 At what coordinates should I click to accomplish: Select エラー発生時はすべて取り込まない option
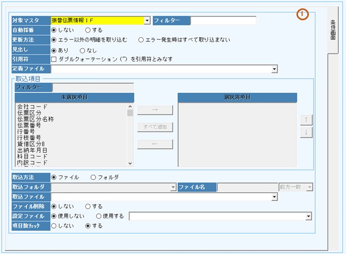point(141,39)
